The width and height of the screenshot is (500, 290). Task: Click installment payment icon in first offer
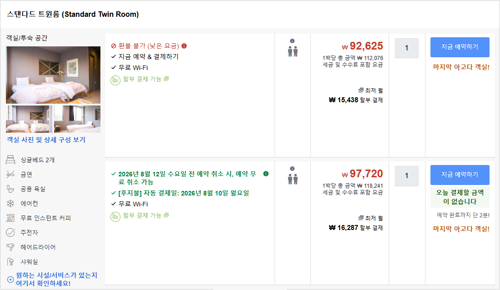[115, 80]
